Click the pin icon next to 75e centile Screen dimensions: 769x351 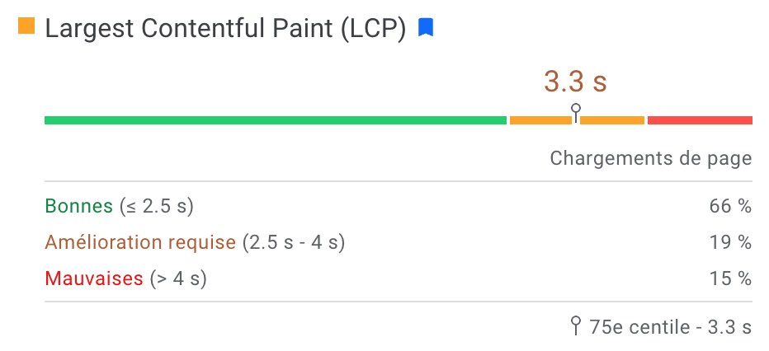click(x=576, y=325)
